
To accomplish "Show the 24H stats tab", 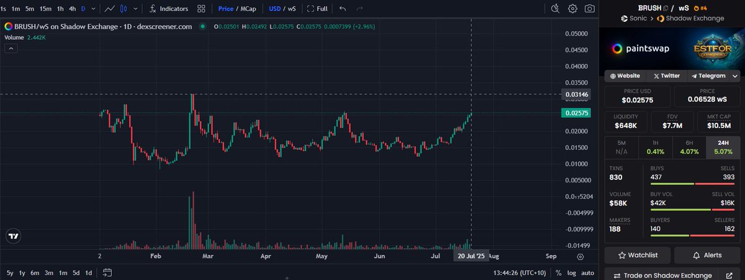I will pos(723,147).
